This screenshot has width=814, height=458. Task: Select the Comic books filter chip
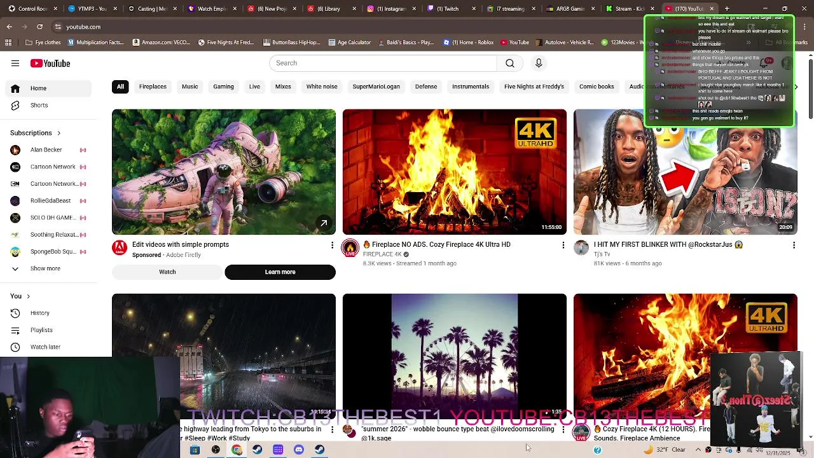tap(597, 87)
